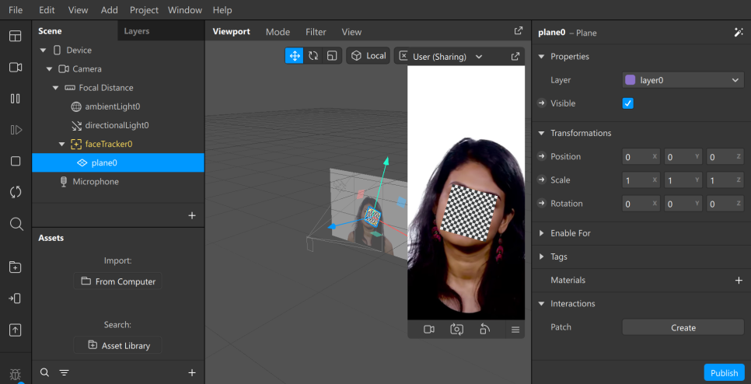
Task: Expand the Tags section
Action: point(542,257)
